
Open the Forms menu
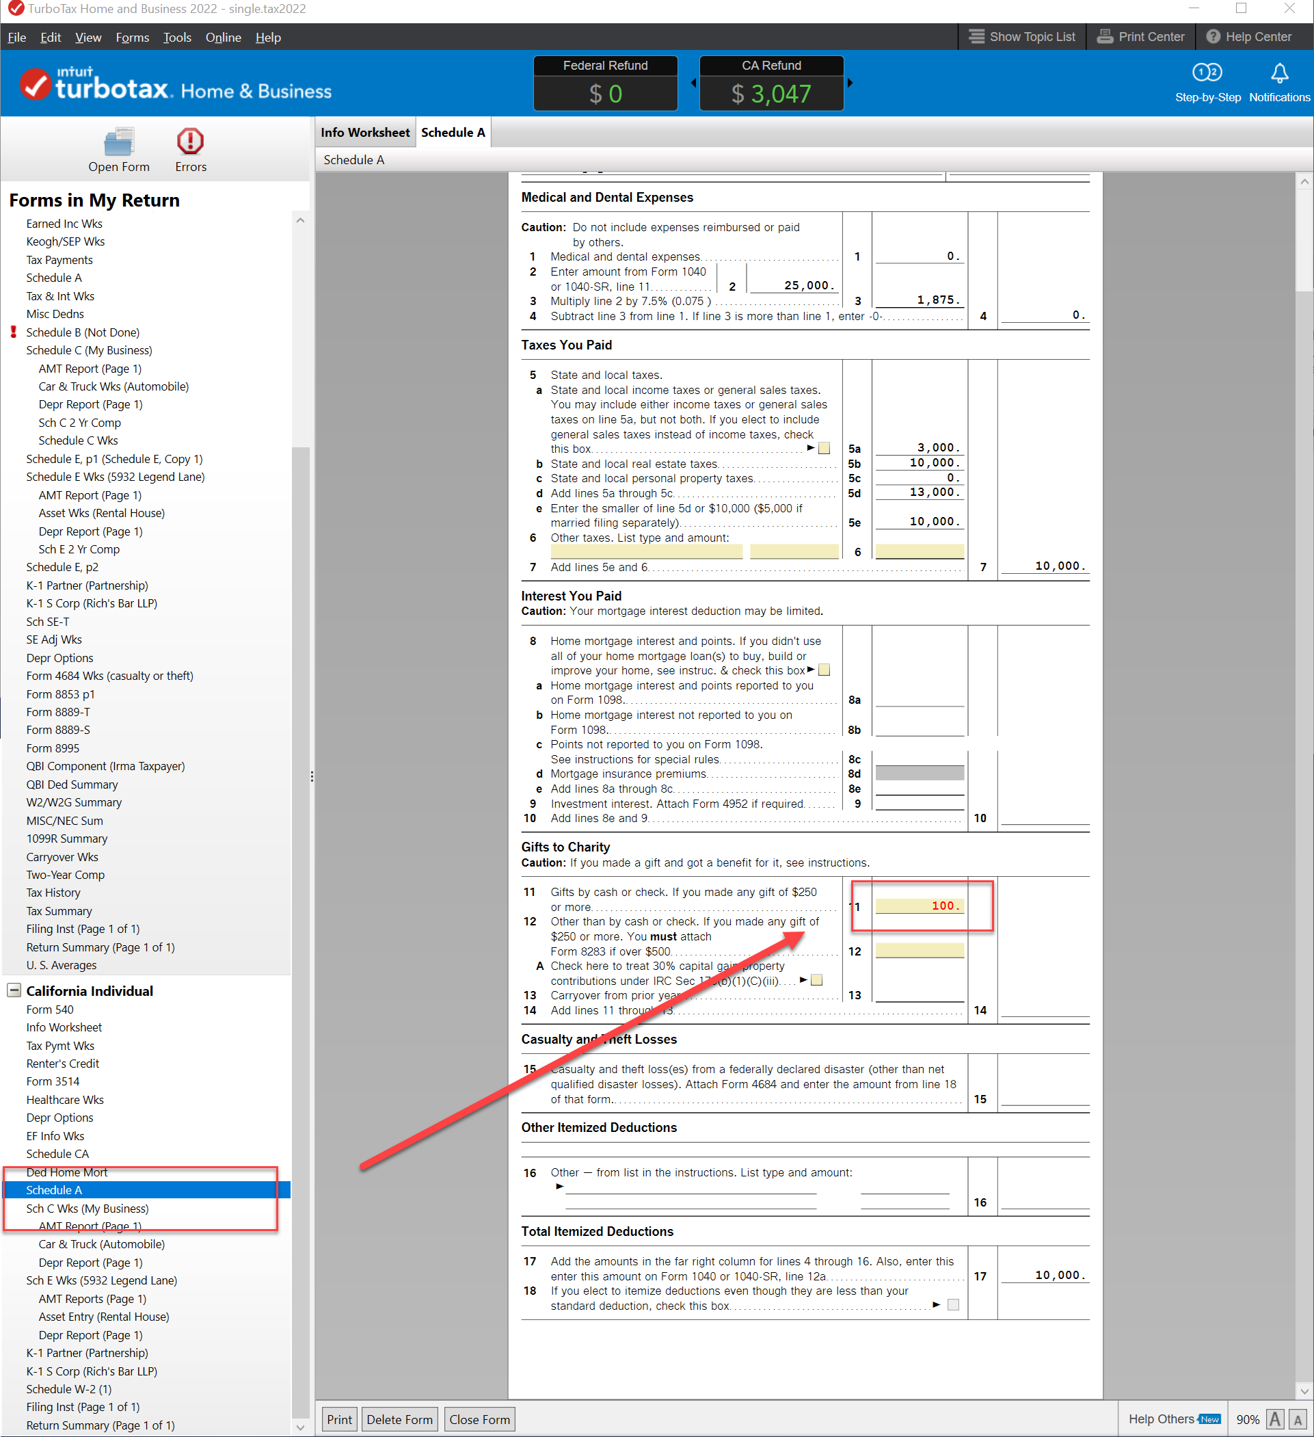point(133,37)
